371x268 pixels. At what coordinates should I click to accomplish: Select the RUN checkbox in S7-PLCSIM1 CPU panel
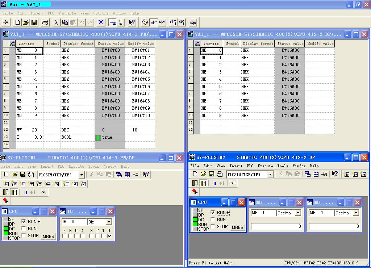(x=24, y=228)
